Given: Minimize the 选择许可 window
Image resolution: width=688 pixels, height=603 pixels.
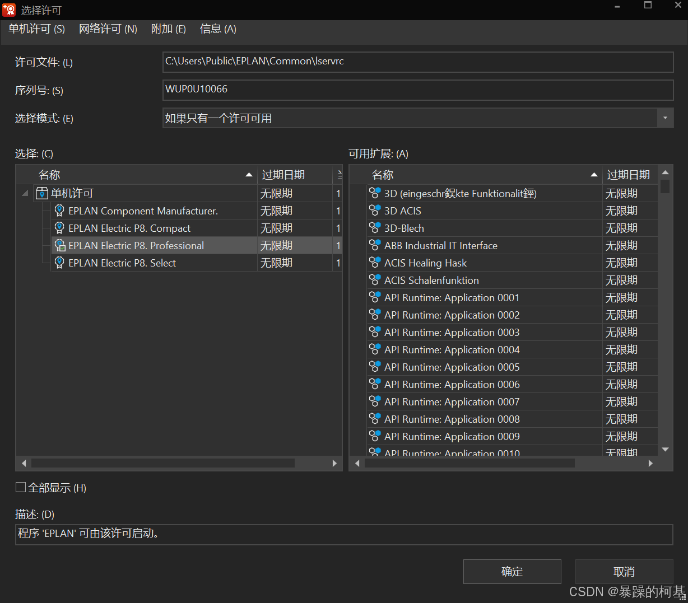Looking at the screenshot, I should click(x=617, y=6).
